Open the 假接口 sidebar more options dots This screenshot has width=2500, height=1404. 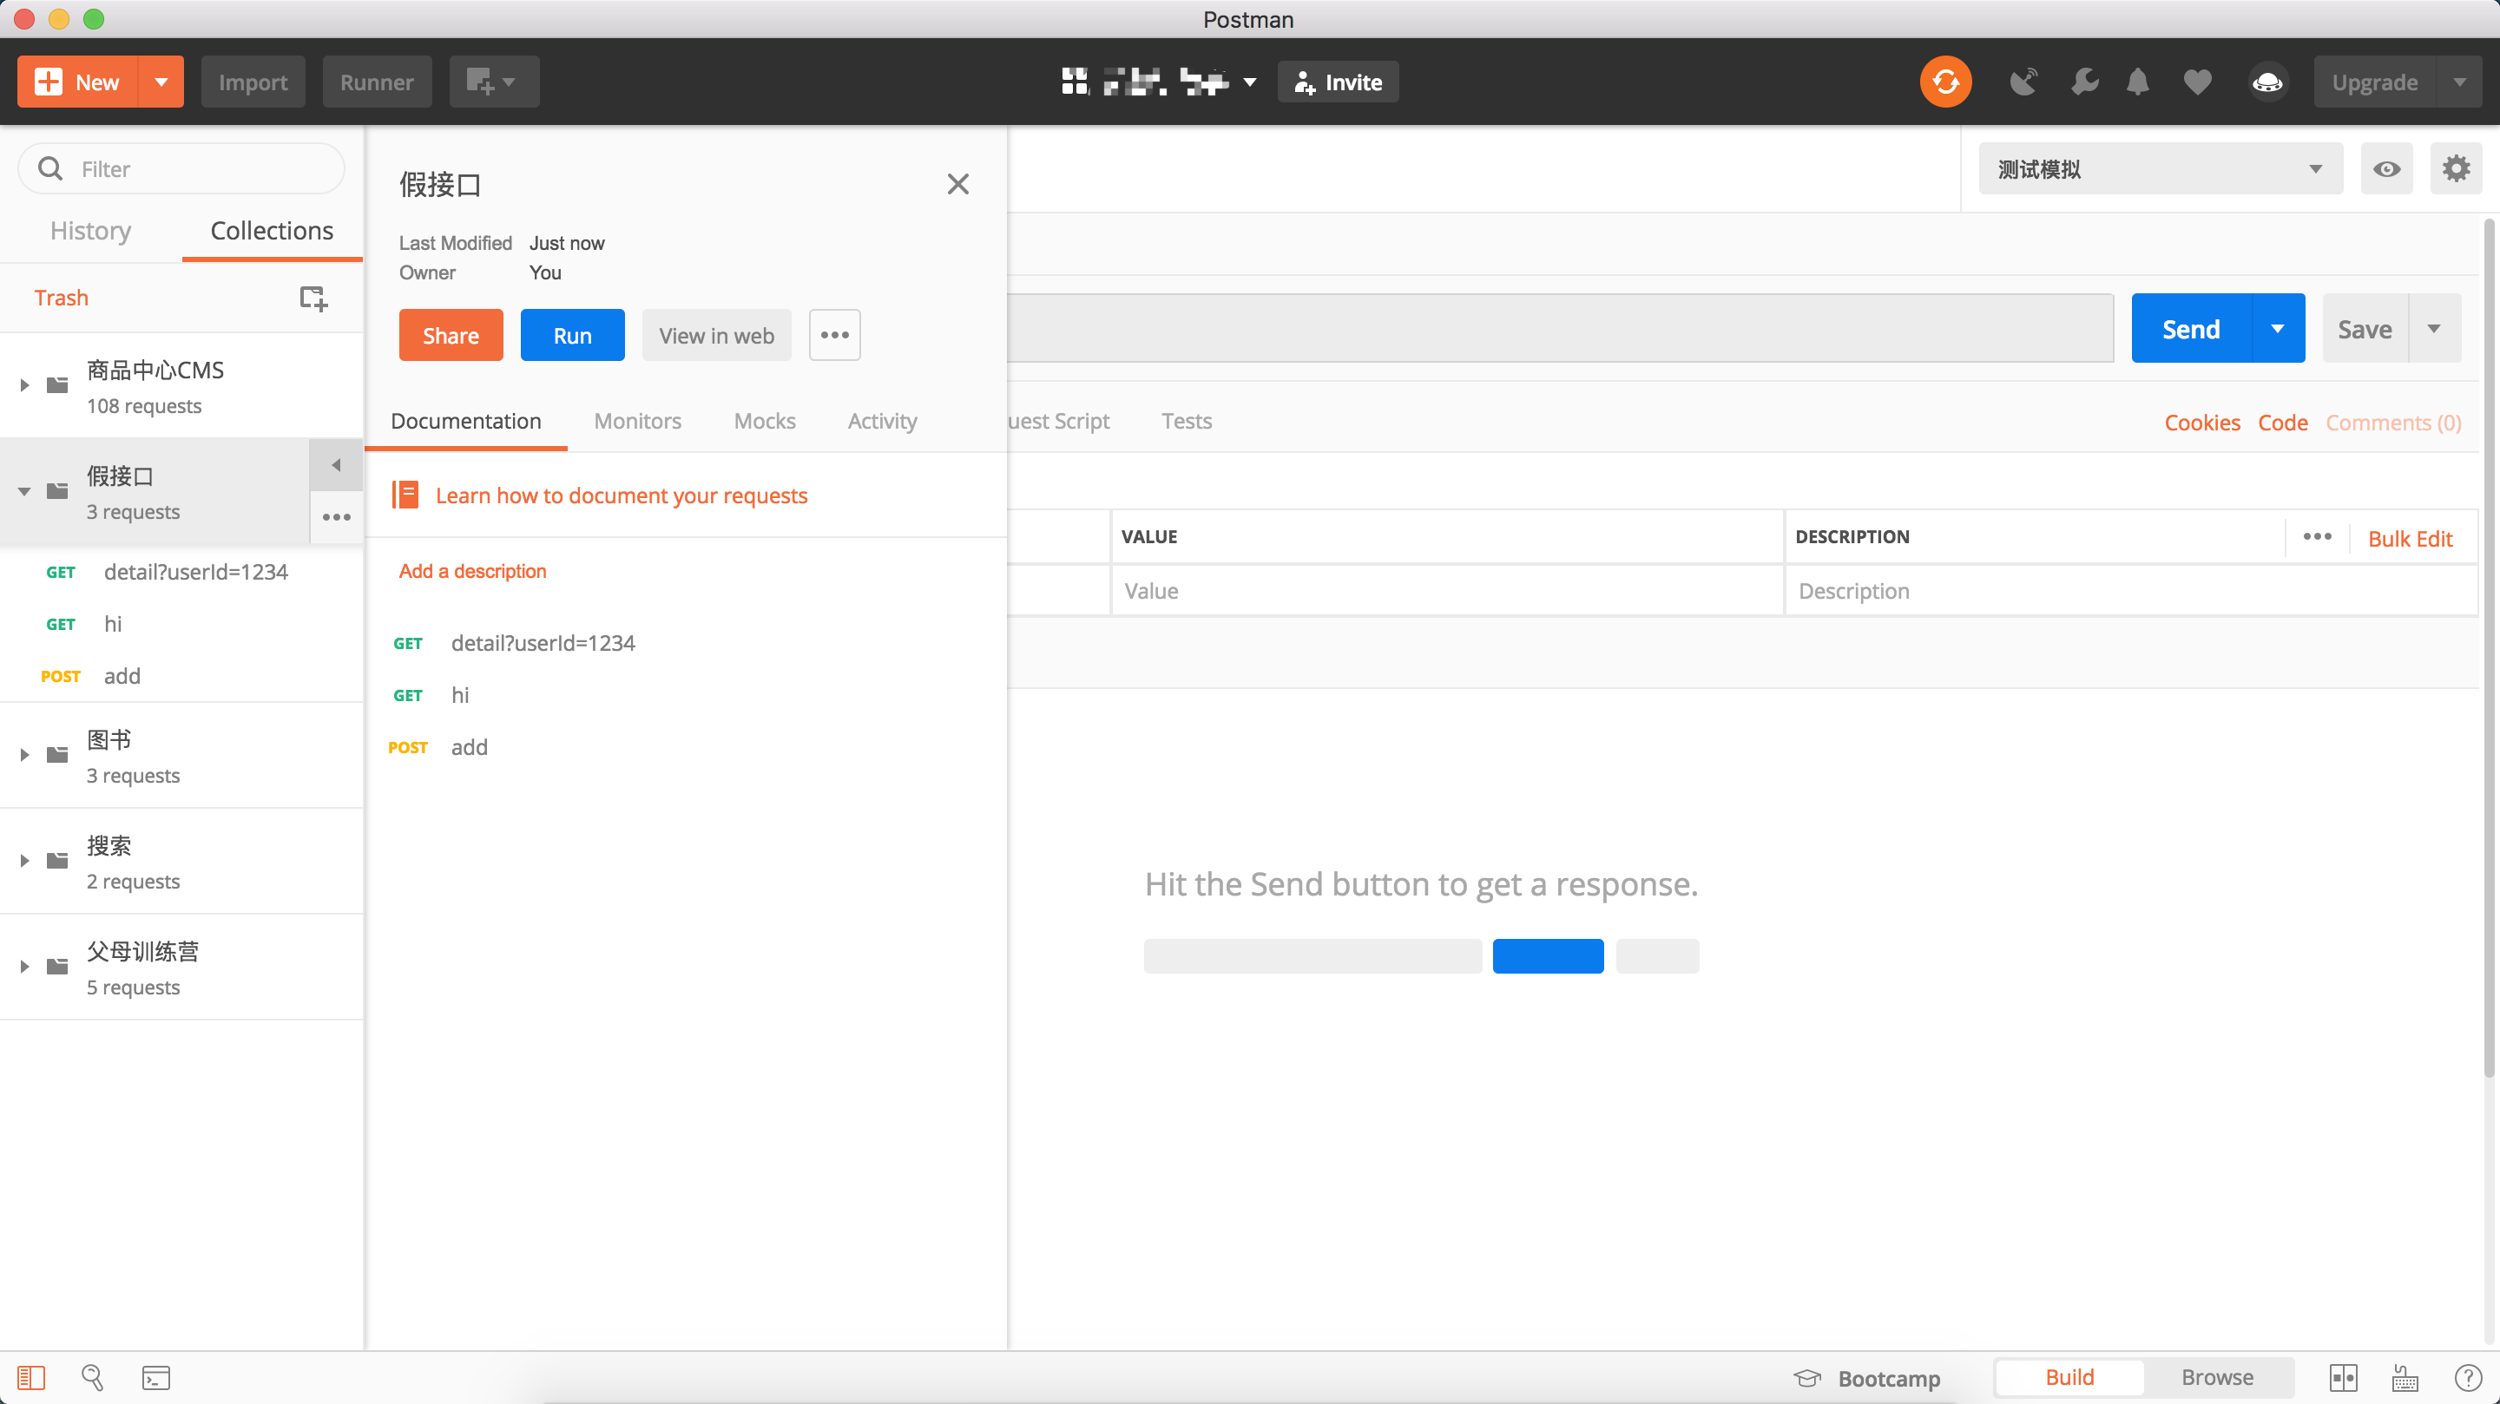(x=336, y=517)
